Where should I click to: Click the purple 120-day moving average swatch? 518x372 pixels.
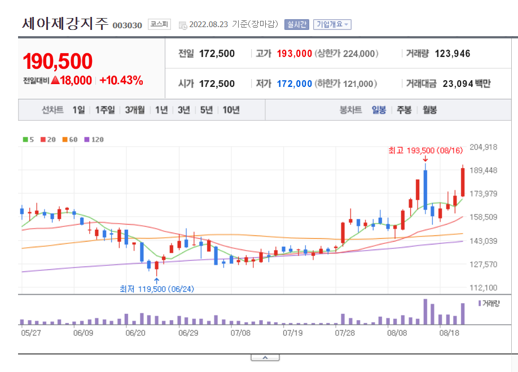87,139
